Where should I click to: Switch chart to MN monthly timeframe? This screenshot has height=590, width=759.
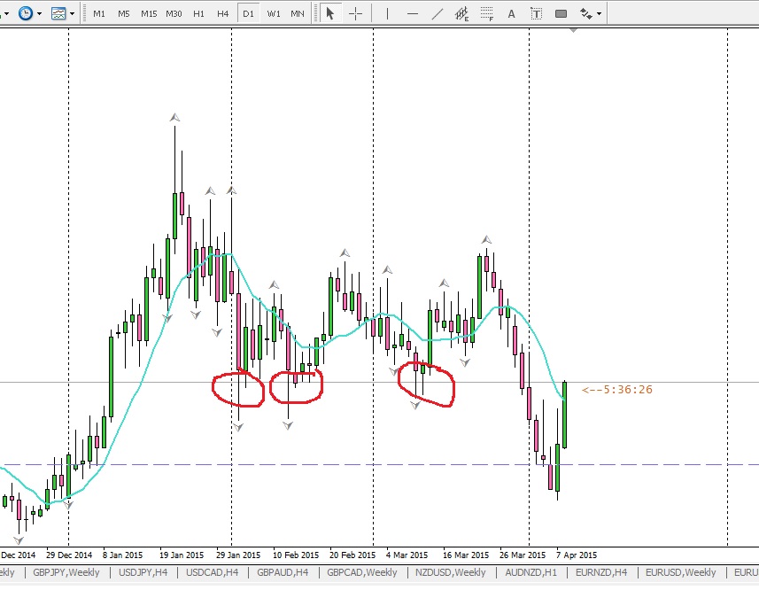click(x=298, y=13)
